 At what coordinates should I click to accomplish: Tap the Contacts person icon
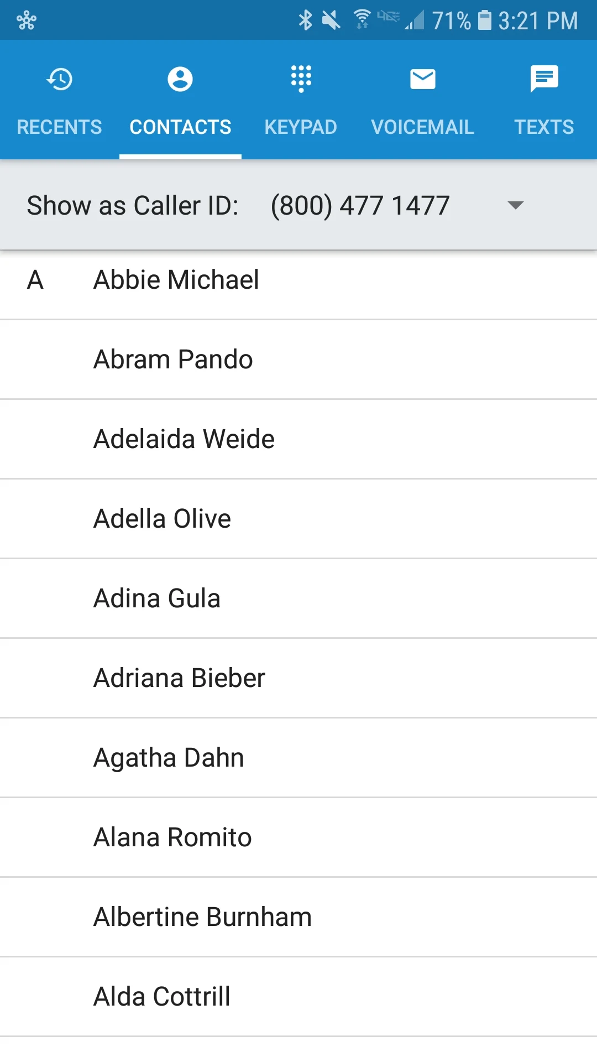pyautogui.click(x=180, y=79)
